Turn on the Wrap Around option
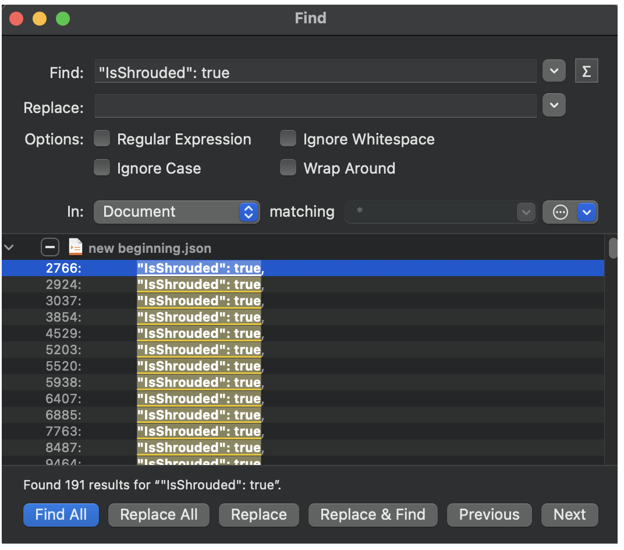This screenshot has width=624, height=550. pyautogui.click(x=288, y=168)
